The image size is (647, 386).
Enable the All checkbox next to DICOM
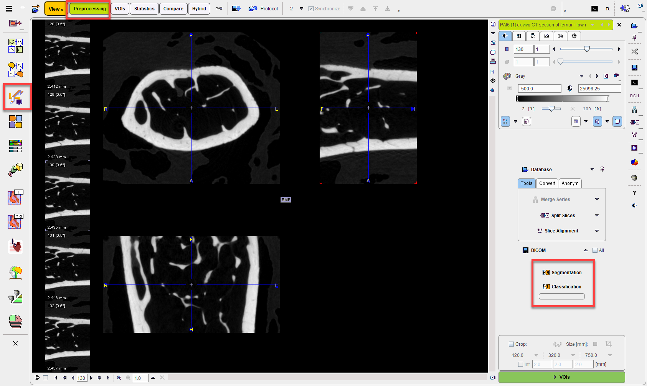point(595,250)
